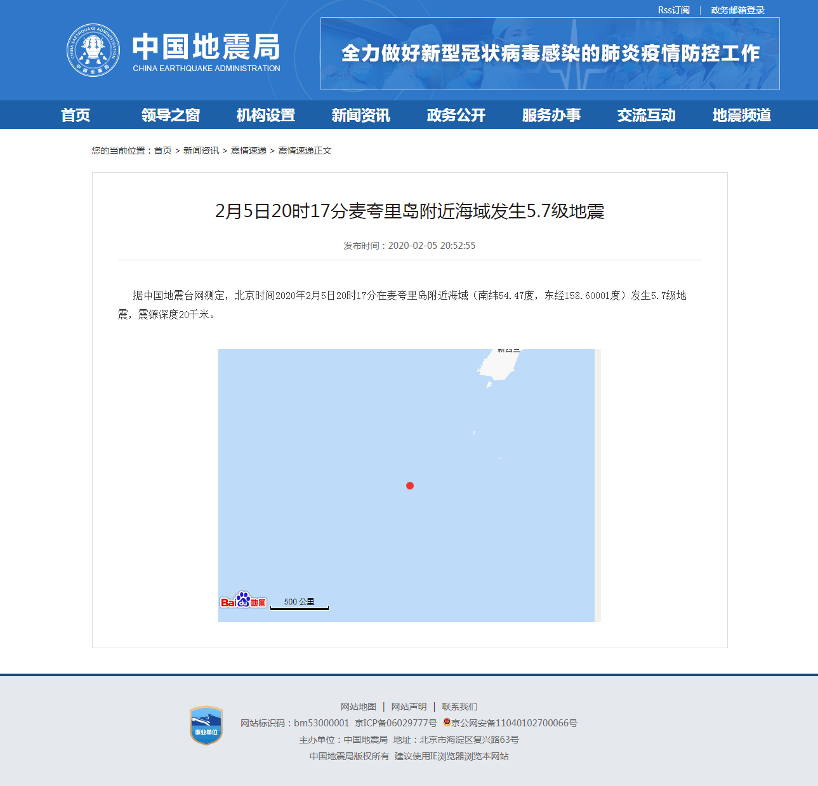
Task: Open 交流互动 from the navigation bar
Action: pyautogui.click(x=647, y=115)
